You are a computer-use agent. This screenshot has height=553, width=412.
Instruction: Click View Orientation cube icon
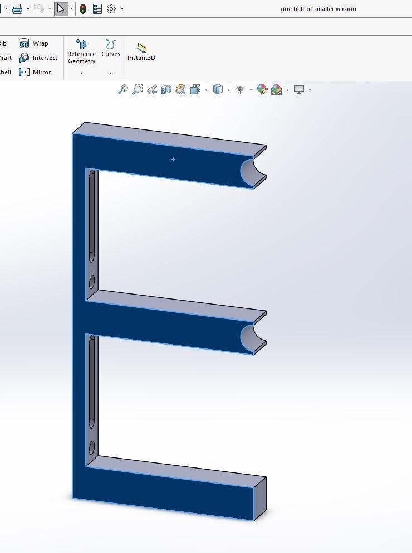[195, 89]
